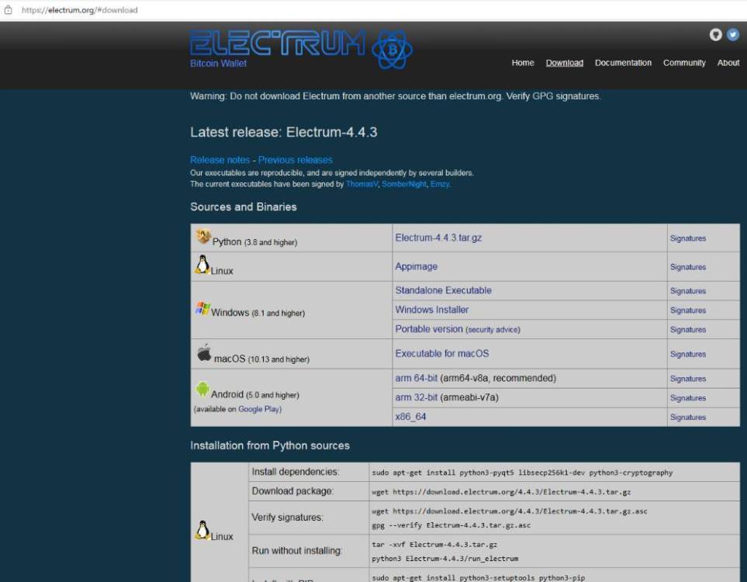
Task: Open the Release notes link
Action: click(x=220, y=160)
